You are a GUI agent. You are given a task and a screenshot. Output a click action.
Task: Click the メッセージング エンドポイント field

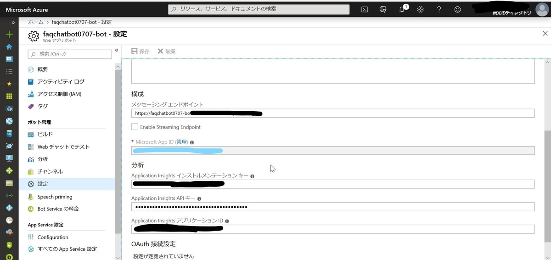pyautogui.click(x=333, y=113)
